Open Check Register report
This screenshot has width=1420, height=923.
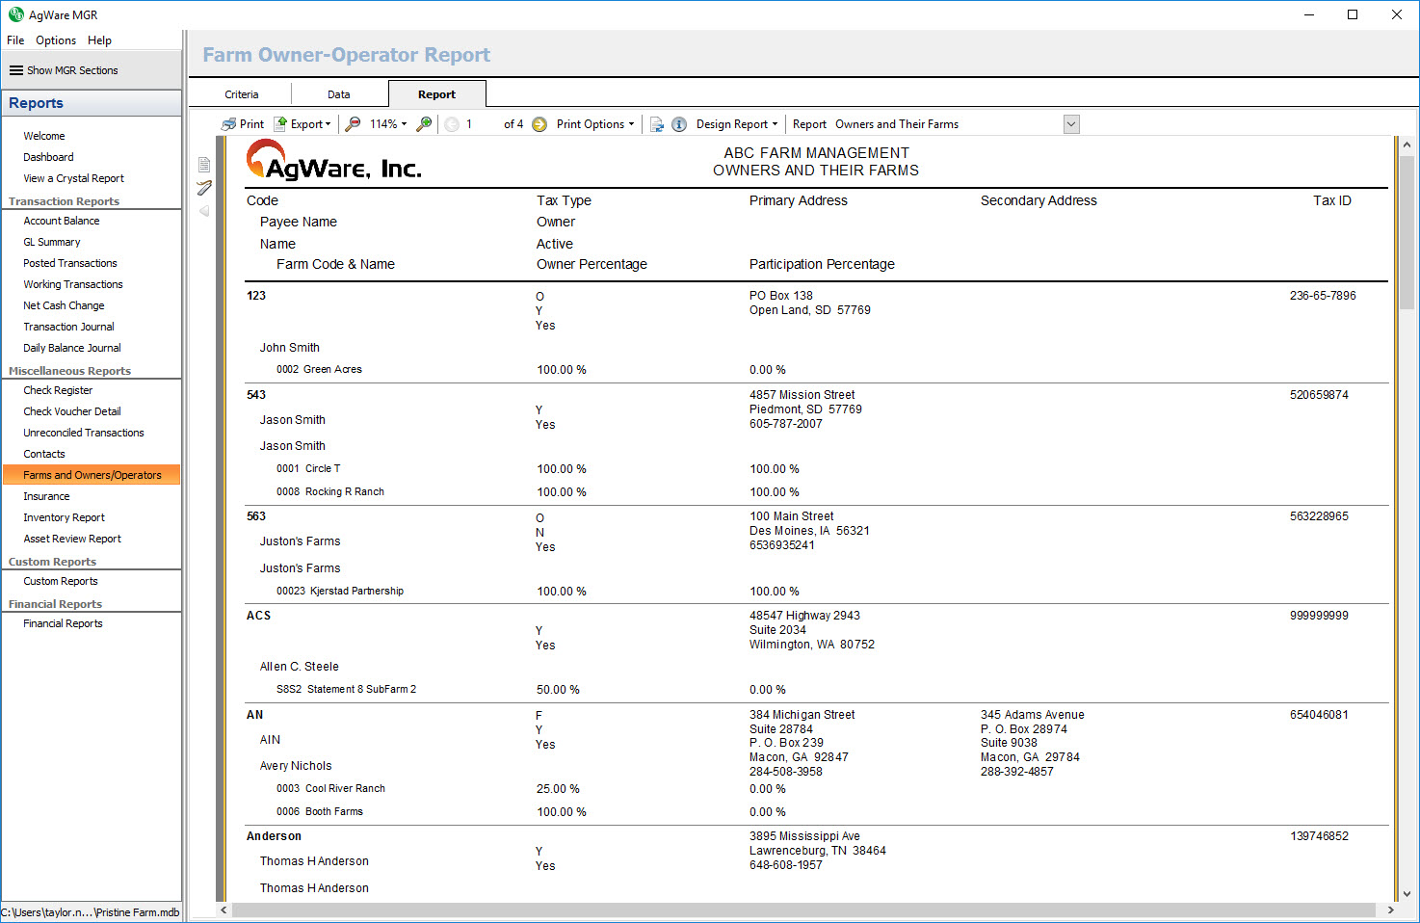coord(58,390)
